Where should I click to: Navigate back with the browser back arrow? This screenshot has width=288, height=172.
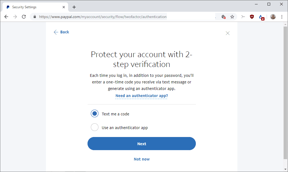[x=6, y=17]
